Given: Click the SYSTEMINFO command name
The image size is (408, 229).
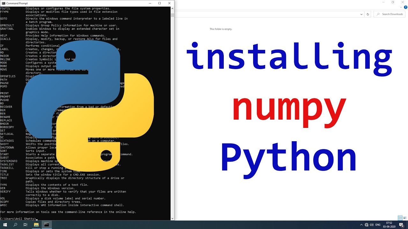Looking at the screenshot, I should [x=9, y=161].
